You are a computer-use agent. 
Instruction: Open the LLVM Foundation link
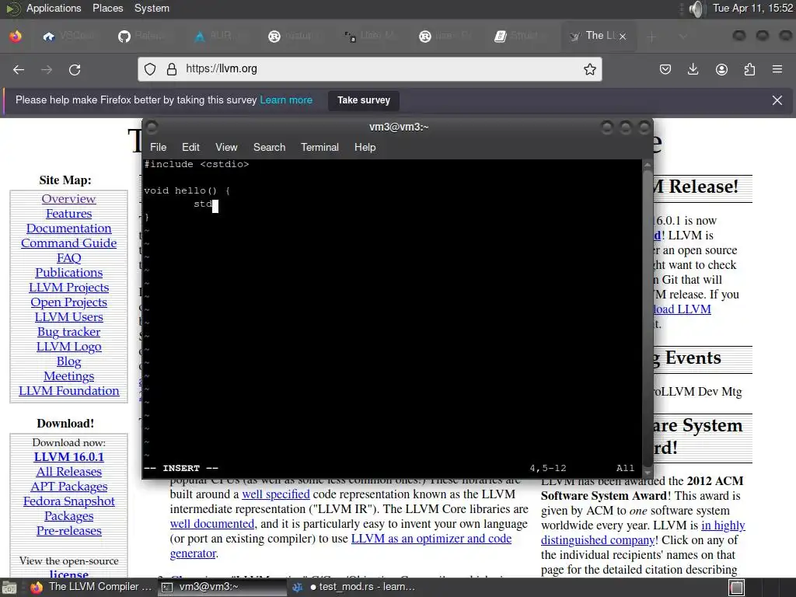[x=68, y=391]
